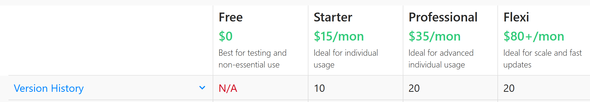Select the Free plan heading
This screenshot has height=102, width=590.
(231, 17)
